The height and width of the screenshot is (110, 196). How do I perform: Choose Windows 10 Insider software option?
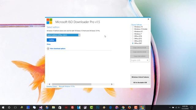(133, 29)
